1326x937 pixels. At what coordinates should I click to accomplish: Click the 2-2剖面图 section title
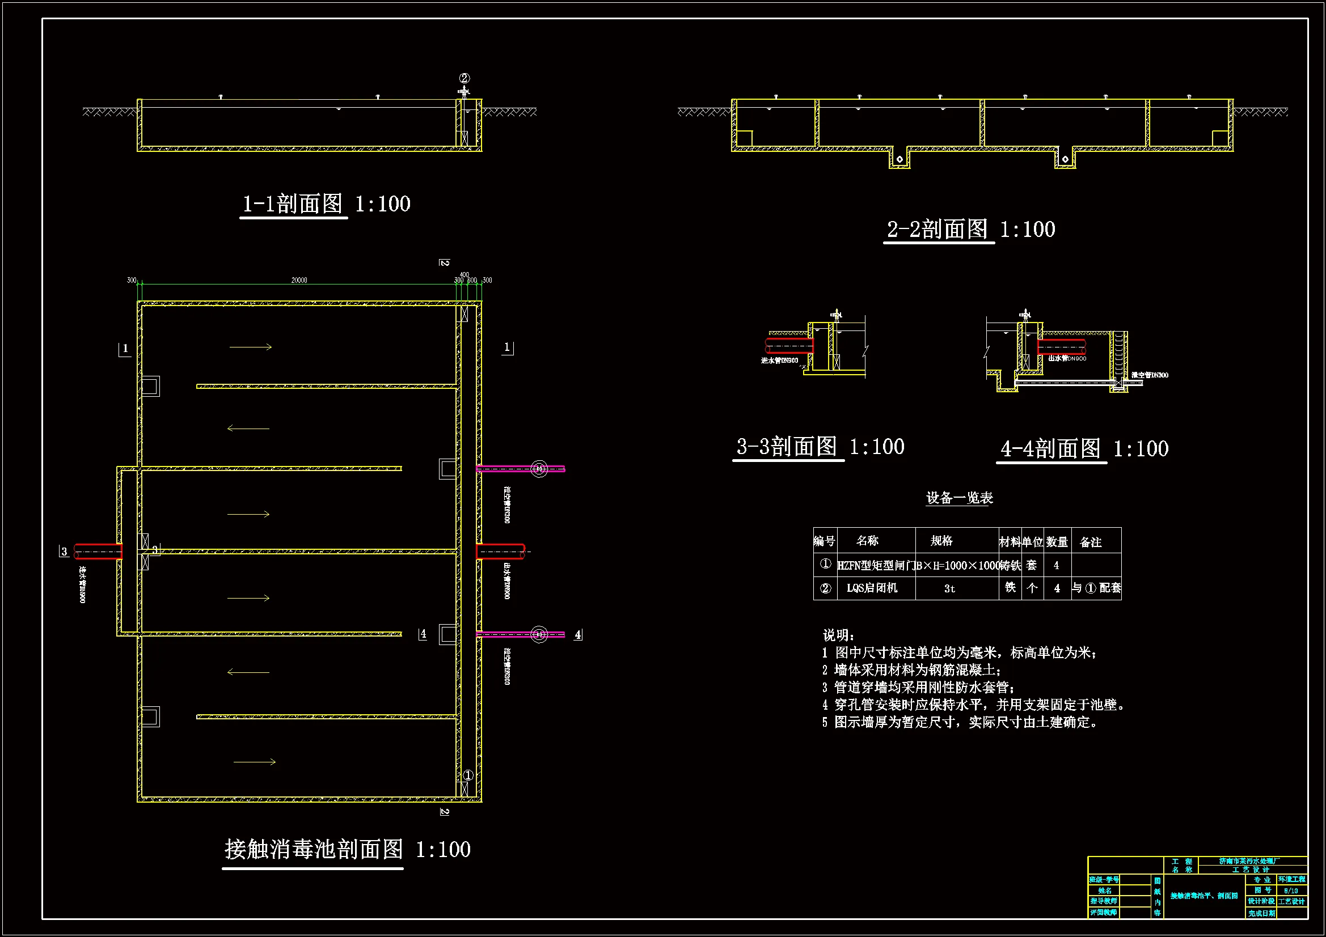tap(938, 229)
